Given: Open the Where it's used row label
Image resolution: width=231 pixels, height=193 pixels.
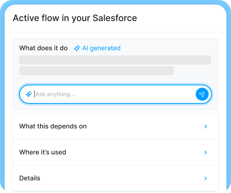Looking at the screenshot, I should pos(43,152).
